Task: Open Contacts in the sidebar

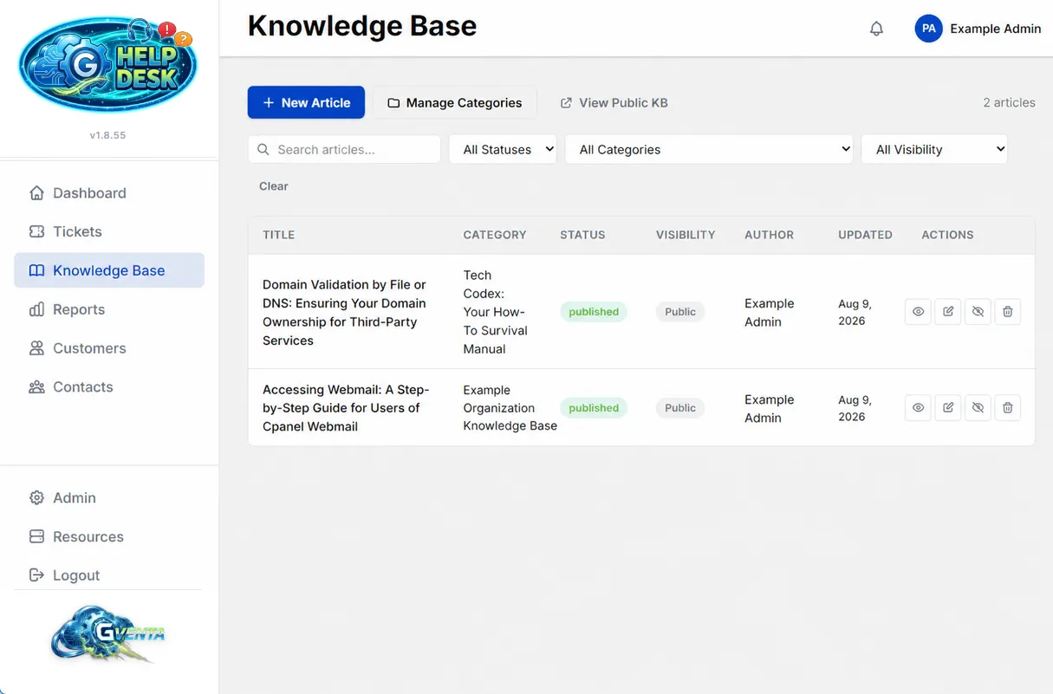Action: click(109, 387)
